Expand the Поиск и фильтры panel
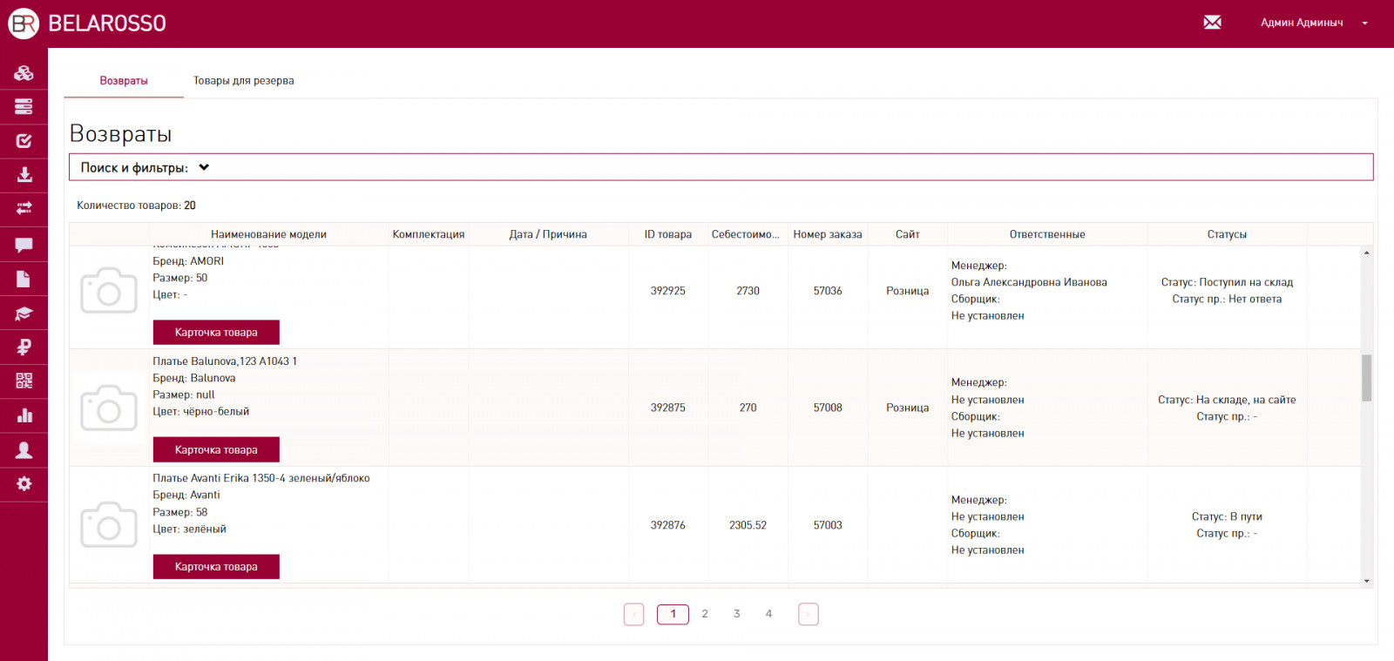 coord(721,167)
